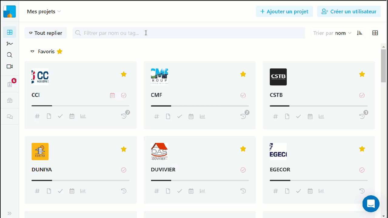
Task: Unfavorite the DUNIYA project star
Action: pos(124,149)
